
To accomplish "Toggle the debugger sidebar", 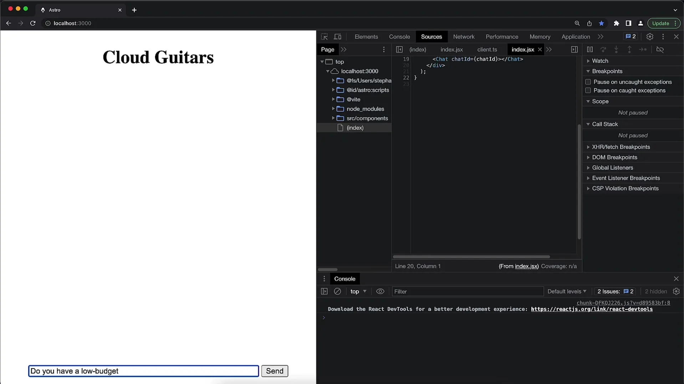I will click(574, 50).
